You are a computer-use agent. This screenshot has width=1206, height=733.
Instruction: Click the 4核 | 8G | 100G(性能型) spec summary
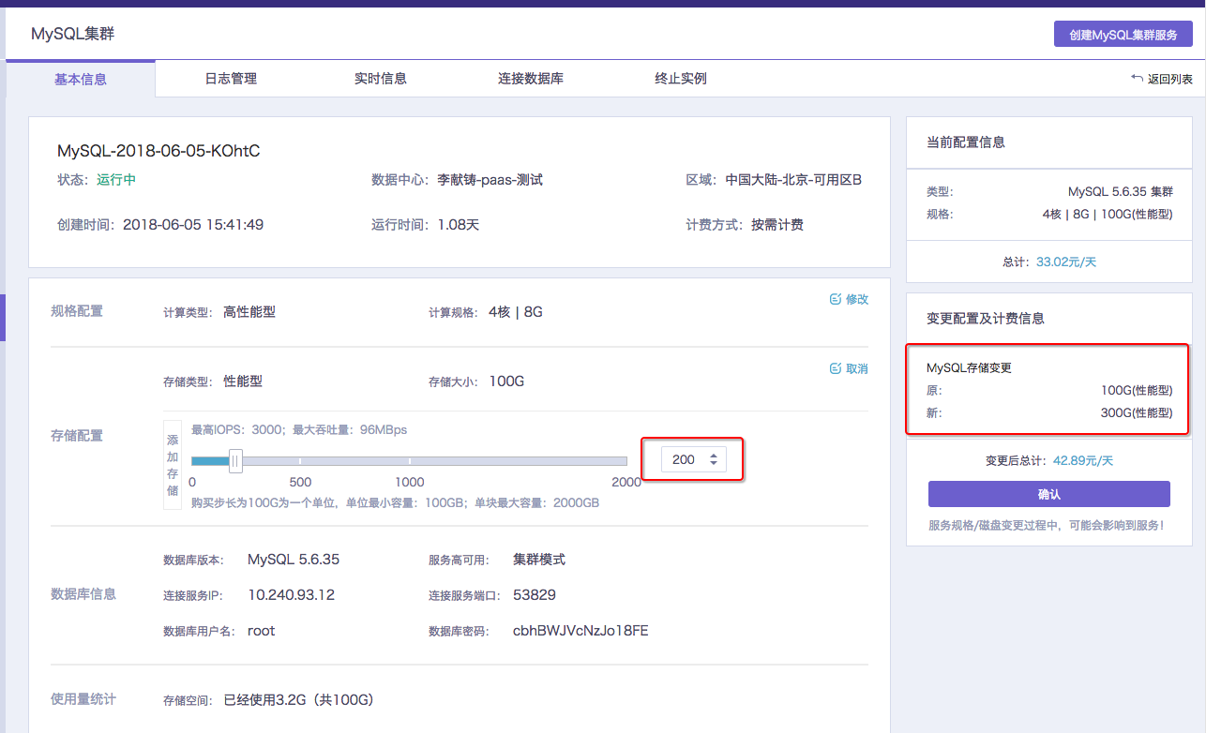tap(1107, 214)
